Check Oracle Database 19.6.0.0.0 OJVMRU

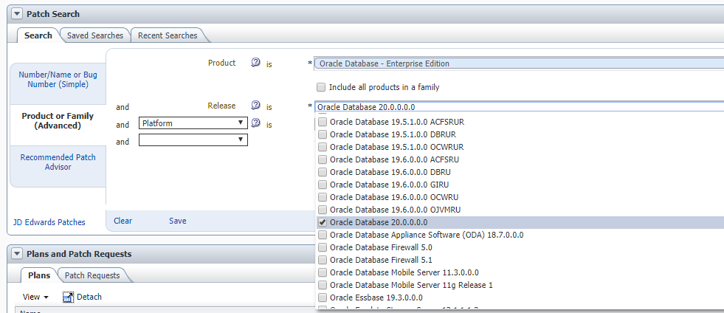[323, 210]
